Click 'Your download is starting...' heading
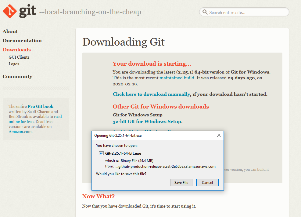The image size is (301, 217). click(152, 64)
